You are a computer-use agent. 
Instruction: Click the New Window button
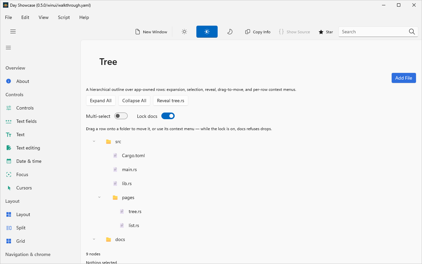(151, 32)
